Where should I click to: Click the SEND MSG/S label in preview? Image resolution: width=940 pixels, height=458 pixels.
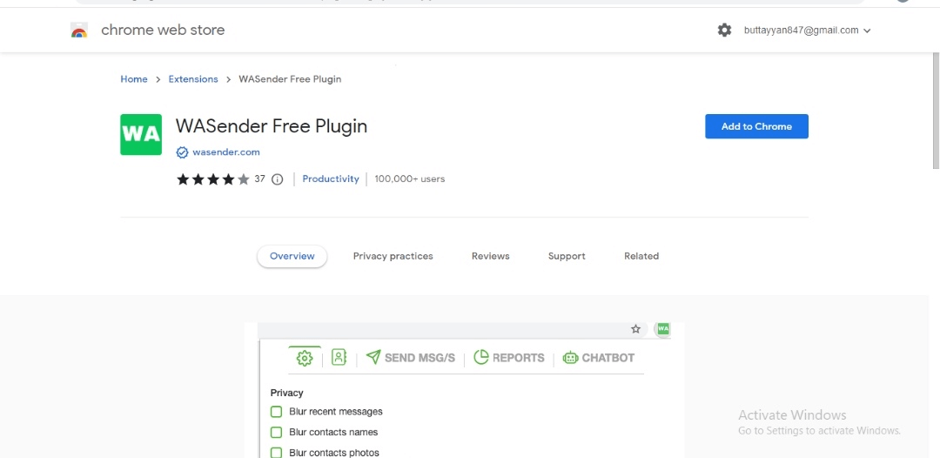pos(420,358)
